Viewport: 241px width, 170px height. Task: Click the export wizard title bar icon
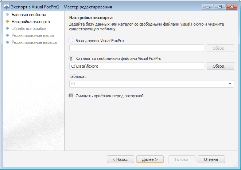click(7, 7)
